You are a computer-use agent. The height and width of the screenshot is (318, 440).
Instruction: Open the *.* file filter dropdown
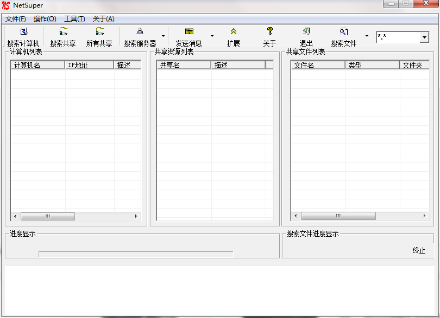tap(425, 37)
